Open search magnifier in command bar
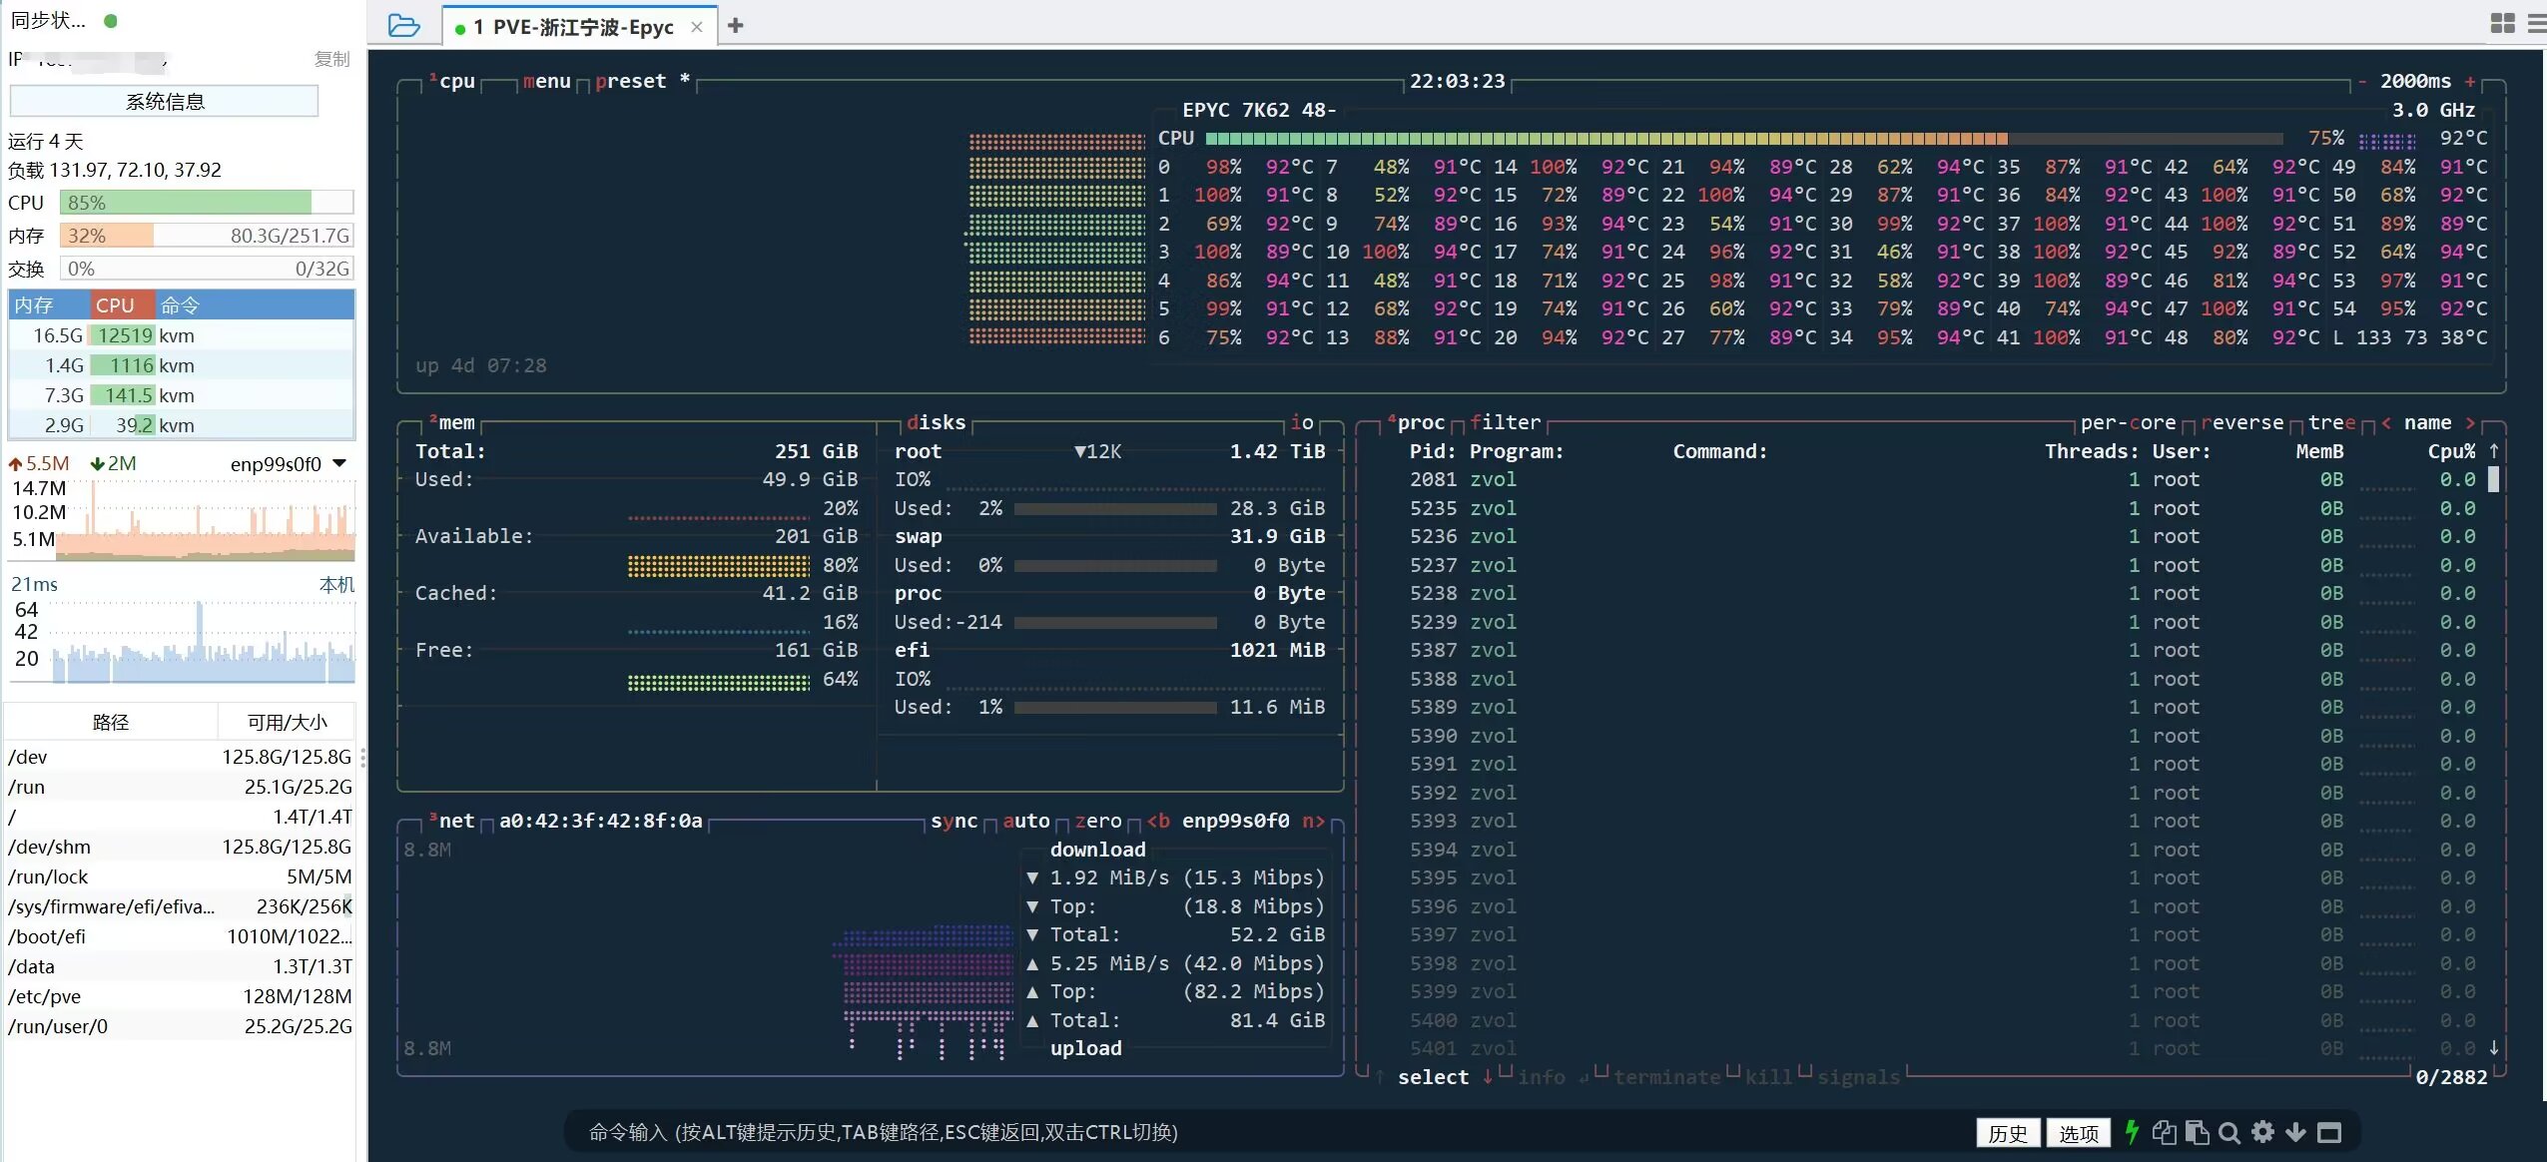 (x=2229, y=1132)
